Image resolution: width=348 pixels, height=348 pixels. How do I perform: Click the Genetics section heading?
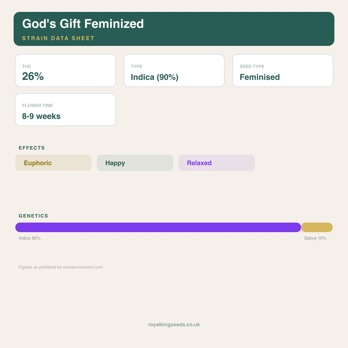click(33, 216)
